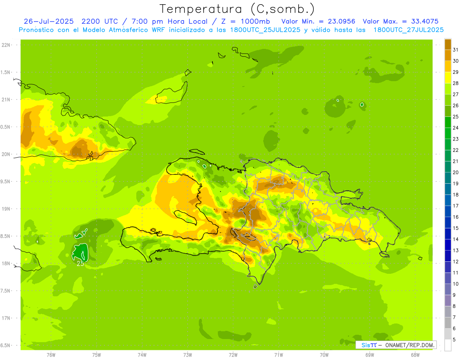
Task: Click the '28' label on the color legend
Action: click(456, 83)
